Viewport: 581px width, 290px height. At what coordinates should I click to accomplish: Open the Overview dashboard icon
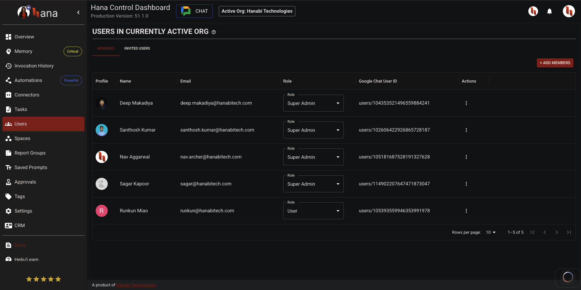click(8, 37)
